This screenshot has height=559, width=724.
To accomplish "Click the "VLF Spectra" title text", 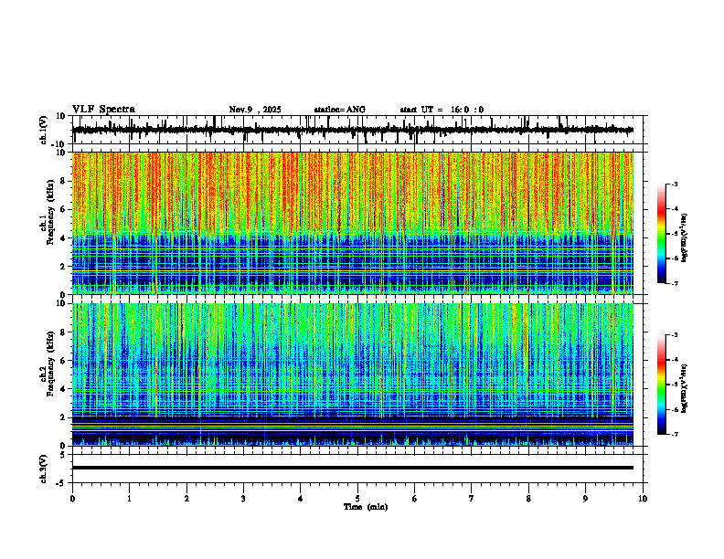I will click(x=103, y=110).
